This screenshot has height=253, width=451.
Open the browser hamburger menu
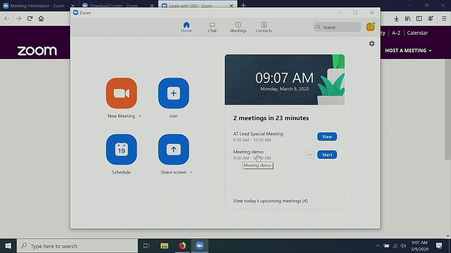pyautogui.click(x=444, y=19)
